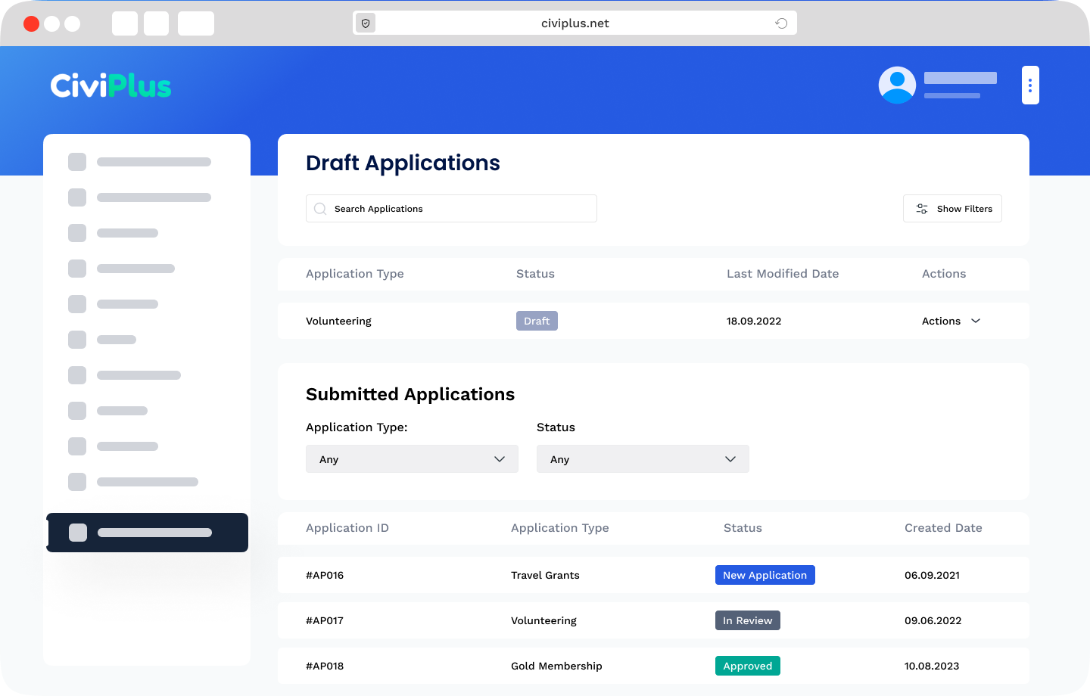Open the three-dot overflow menu
This screenshot has height=696, width=1090.
click(x=1030, y=85)
